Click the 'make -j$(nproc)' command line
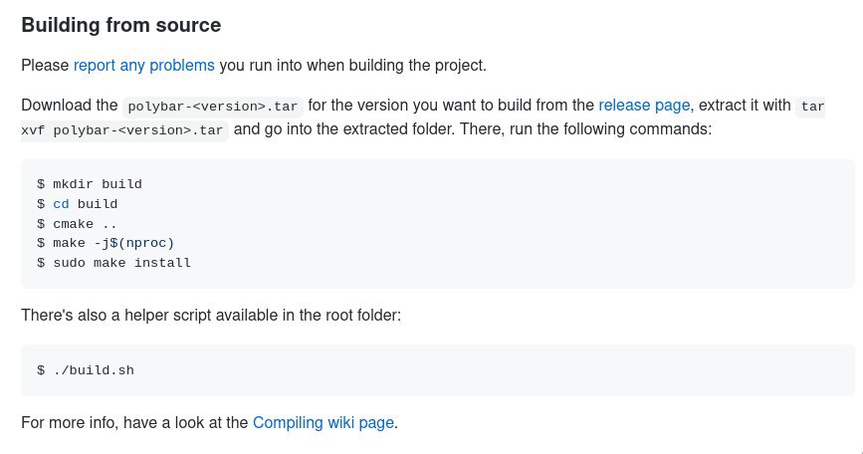863x454 pixels. (106, 243)
